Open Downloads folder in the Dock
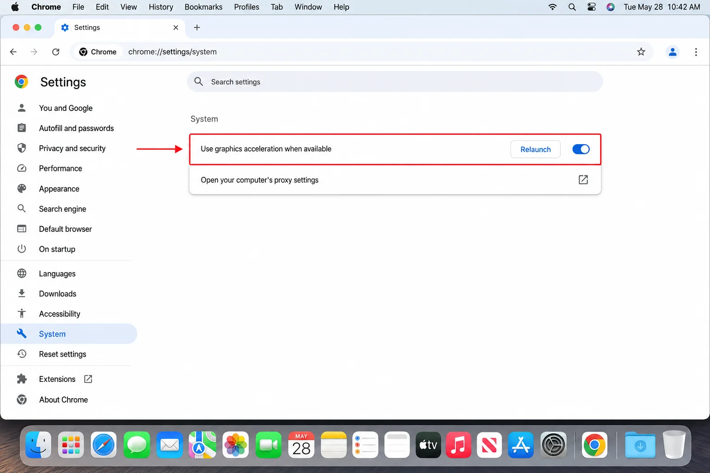This screenshot has height=473, width=710. point(640,445)
